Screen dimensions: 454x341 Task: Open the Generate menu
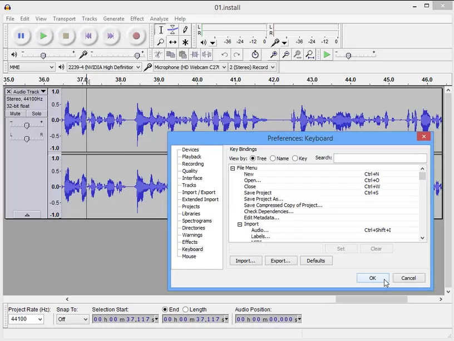click(113, 19)
